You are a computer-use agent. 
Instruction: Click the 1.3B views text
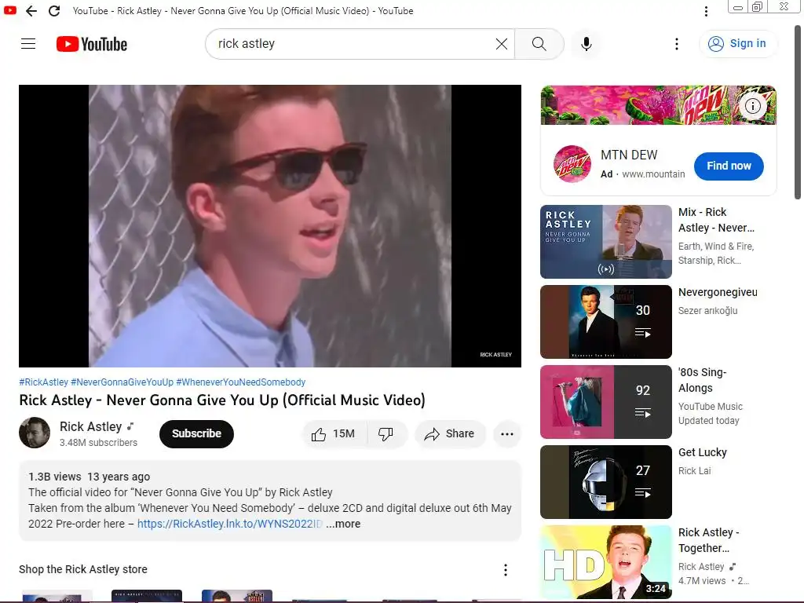(55, 477)
